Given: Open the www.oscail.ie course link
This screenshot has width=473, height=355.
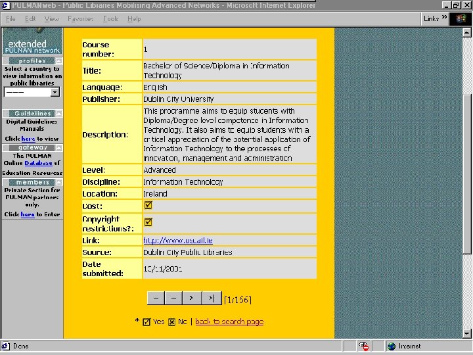Looking at the screenshot, I should point(178,241).
